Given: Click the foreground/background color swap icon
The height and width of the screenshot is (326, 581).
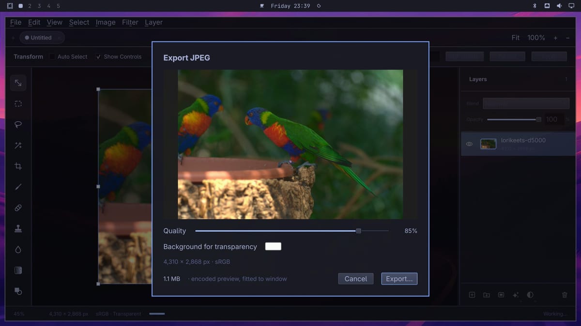Looking at the screenshot, I should tap(18, 291).
